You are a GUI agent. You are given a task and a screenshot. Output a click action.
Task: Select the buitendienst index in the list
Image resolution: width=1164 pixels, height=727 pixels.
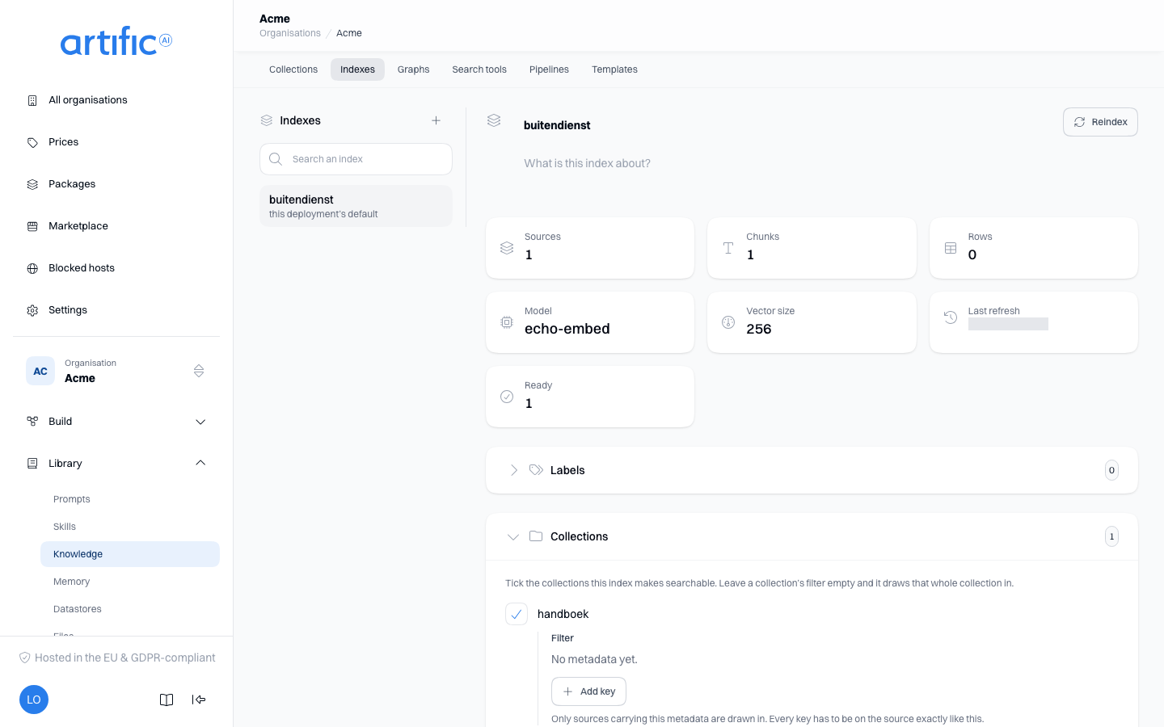356,206
